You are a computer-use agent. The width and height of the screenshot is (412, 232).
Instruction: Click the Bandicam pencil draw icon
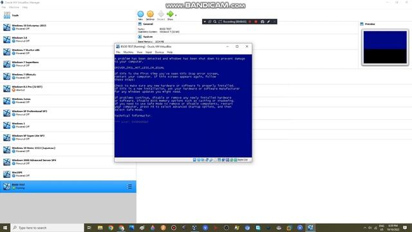pyautogui.click(x=268, y=21)
